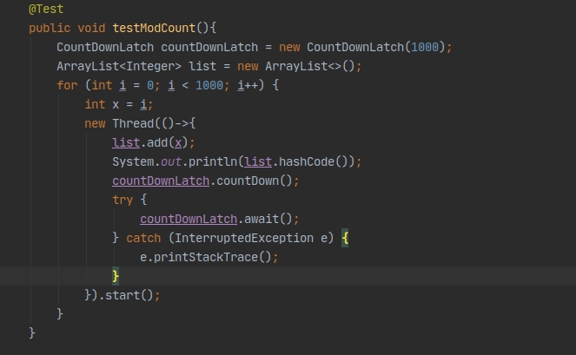Click the 'try' keyword

coord(122,201)
